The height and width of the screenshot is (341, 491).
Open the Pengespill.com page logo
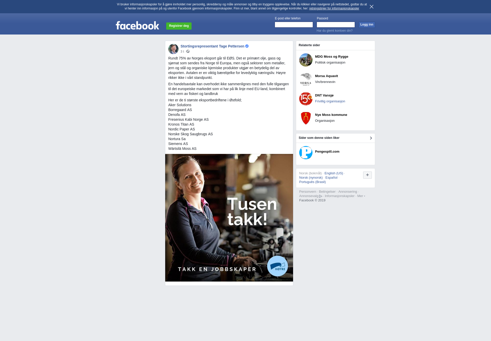[306, 153]
